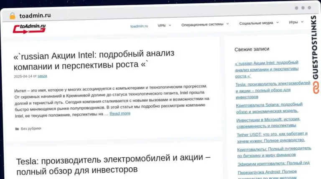
Task: Open the Без рубрики category link
Action: pos(31,129)
